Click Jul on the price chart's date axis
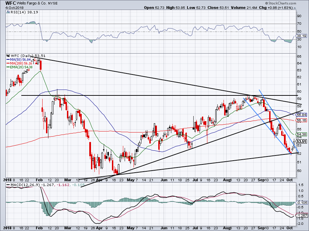309x231 pixels. coord(195,180)
